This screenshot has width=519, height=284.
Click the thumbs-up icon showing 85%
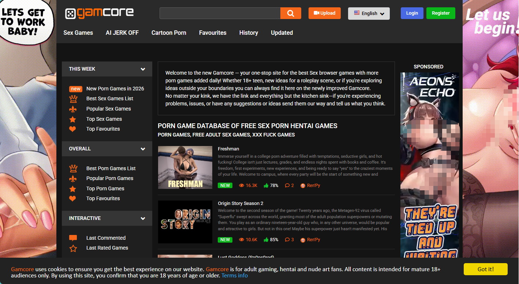pyautogui.click(x=266, y=240)
